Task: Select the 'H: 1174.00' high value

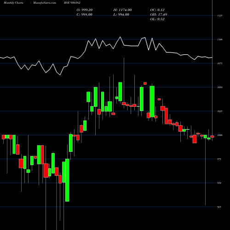Action: click(x=122, y=10)
